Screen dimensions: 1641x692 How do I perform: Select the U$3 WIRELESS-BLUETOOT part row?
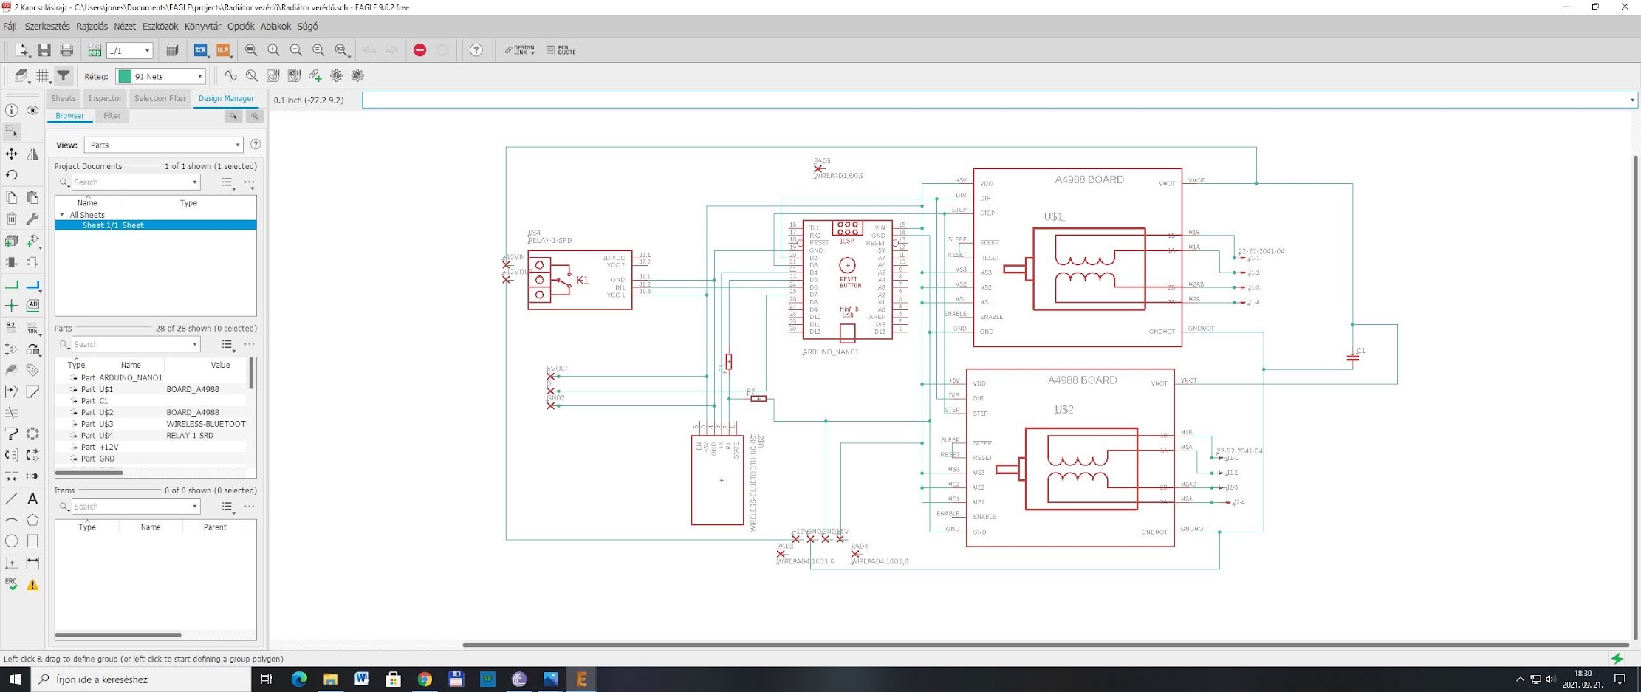click(x=151, y=424)
